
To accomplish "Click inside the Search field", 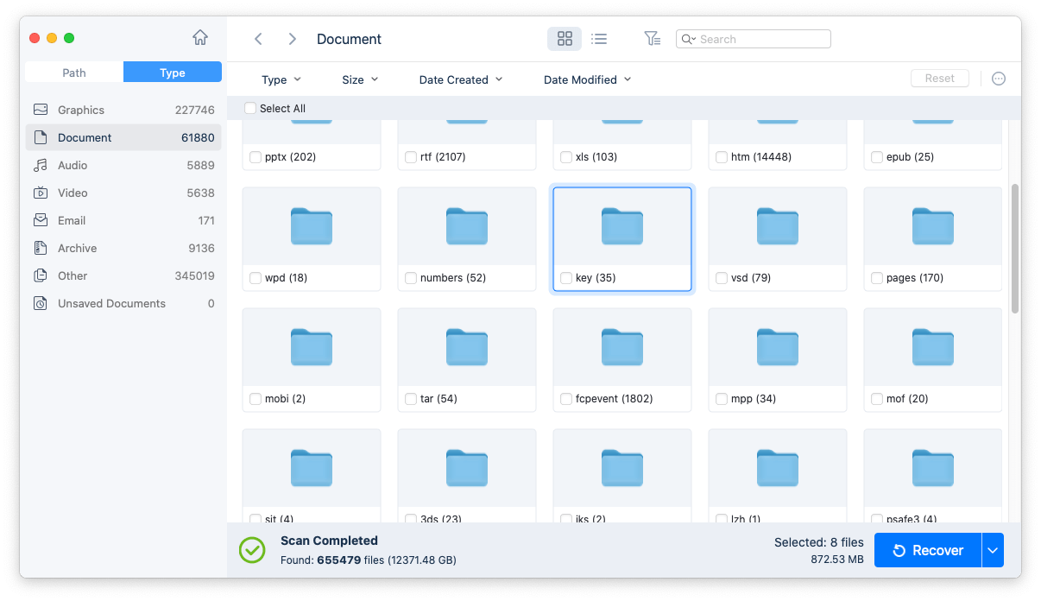I will click(x=753, y=39).
